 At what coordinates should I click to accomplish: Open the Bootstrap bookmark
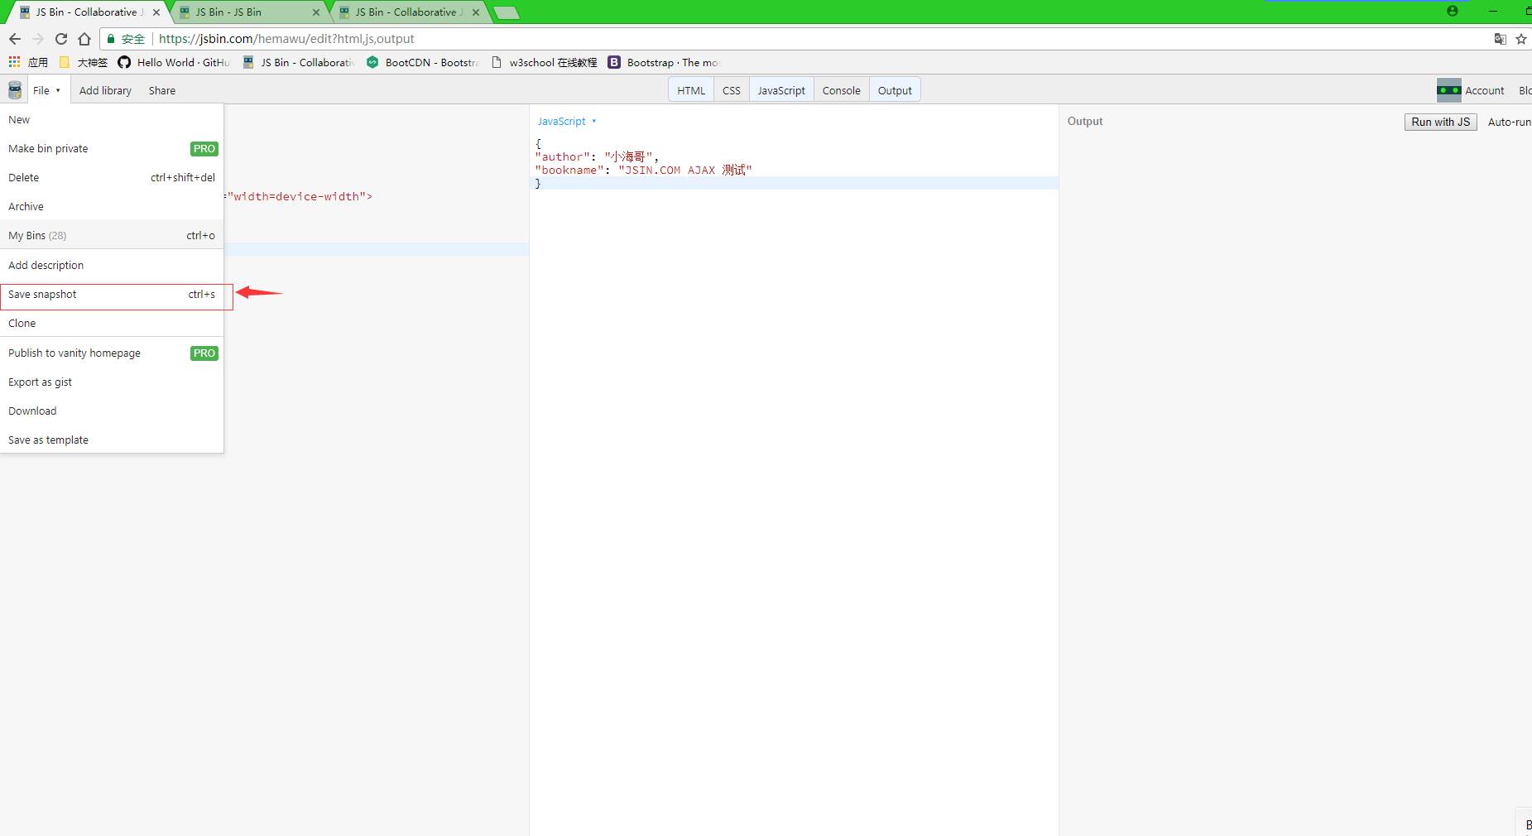point(664,62)
